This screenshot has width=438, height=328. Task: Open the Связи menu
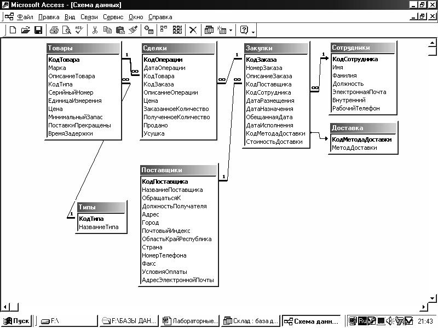pyautogui.click(x=89, y=17)
